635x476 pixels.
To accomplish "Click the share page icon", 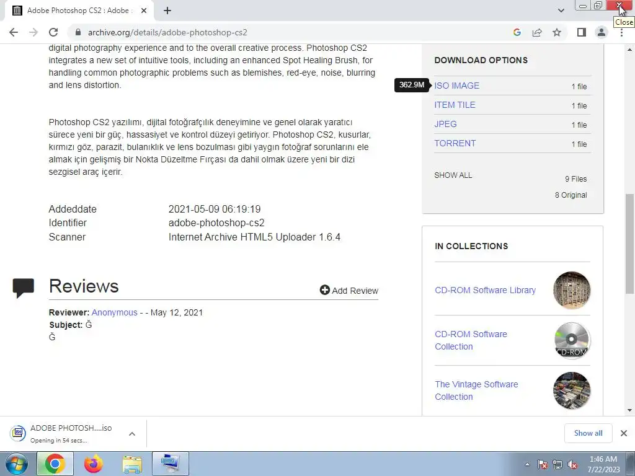I will pyautogui.click(x=537, y=32).
